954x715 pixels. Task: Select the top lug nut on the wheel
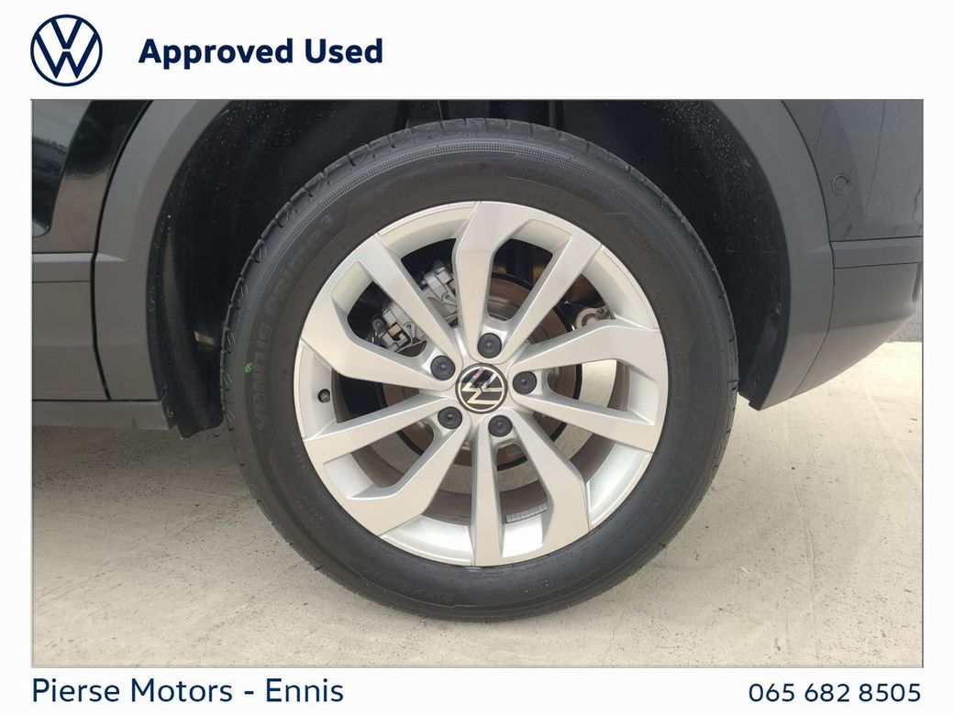pyautogui.click(x=489, y=346)
